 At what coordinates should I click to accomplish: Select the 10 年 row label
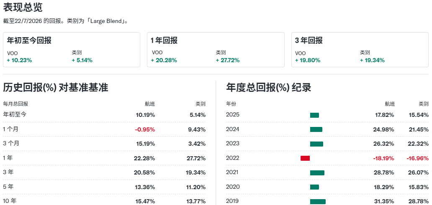tap(10, 201)
